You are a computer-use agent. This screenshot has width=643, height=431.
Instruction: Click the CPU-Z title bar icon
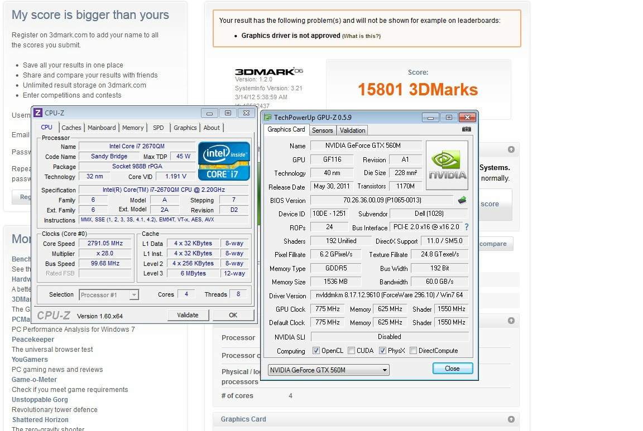click(38, 113)
